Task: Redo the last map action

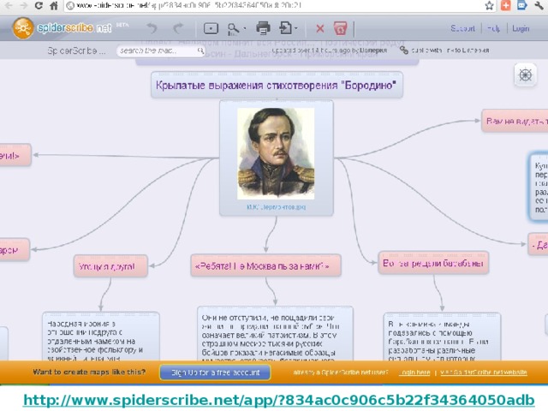Action: (x=178, y=28)
